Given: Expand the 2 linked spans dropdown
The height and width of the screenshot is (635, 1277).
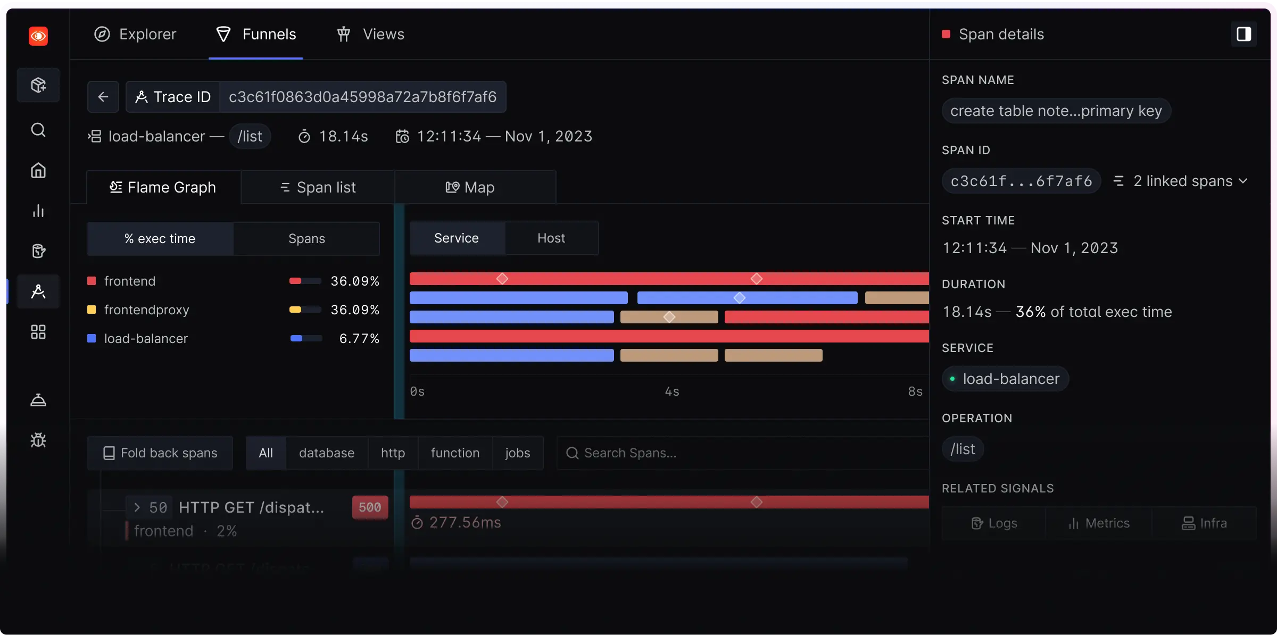Looking at the screenshot, I should coord(1181,181).
